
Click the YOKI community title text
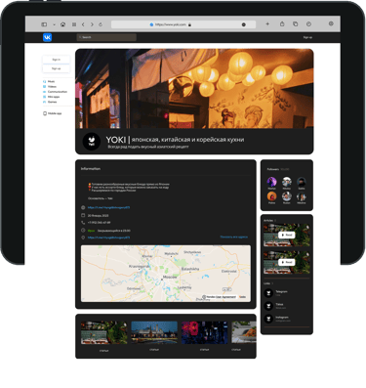(x=175, y=140)
